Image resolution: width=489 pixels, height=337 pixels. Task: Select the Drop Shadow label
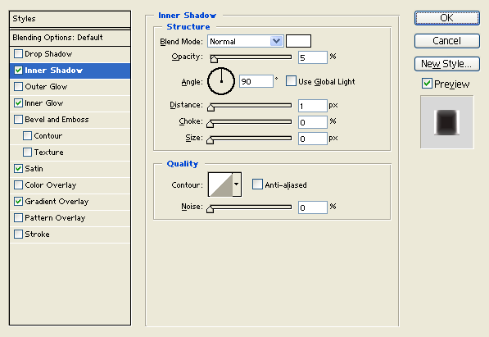click(48, 54)
